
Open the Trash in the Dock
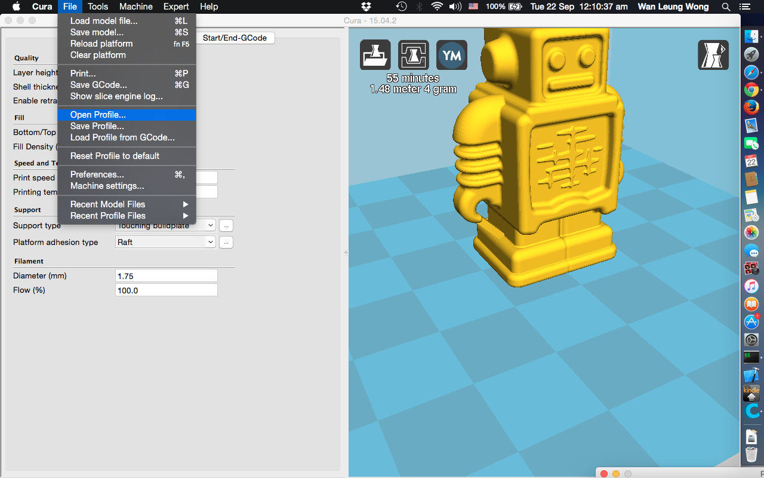[x=751, y=454]
